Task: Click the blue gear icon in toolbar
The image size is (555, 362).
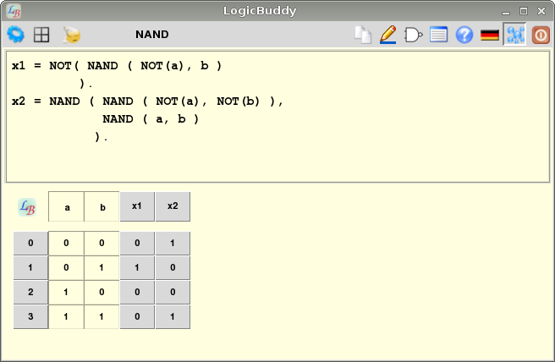Action: coord(15,35)
